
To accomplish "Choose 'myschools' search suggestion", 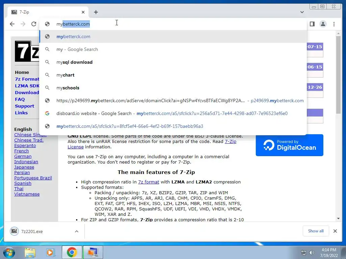I will click(173, 88).
